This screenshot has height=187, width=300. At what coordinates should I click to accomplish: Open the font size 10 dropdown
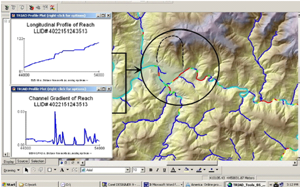(142, 170)
